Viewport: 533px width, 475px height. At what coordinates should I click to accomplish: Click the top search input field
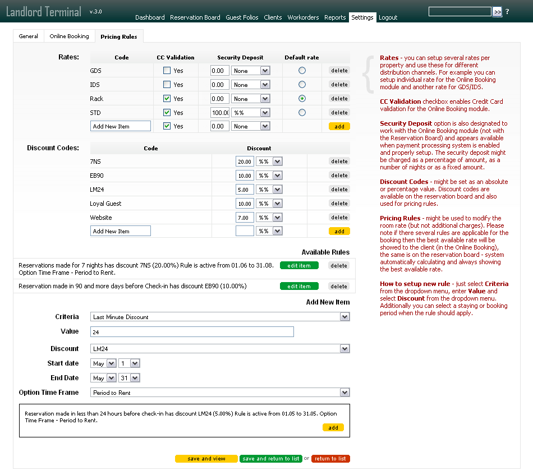(460, 12)
